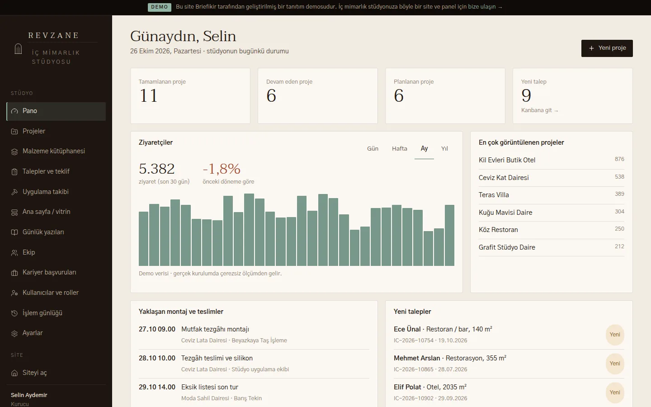Open Tezgâh teslimi ve silikon entry
The height and width of the screenshot is (407, 651).
coord(254,364)
